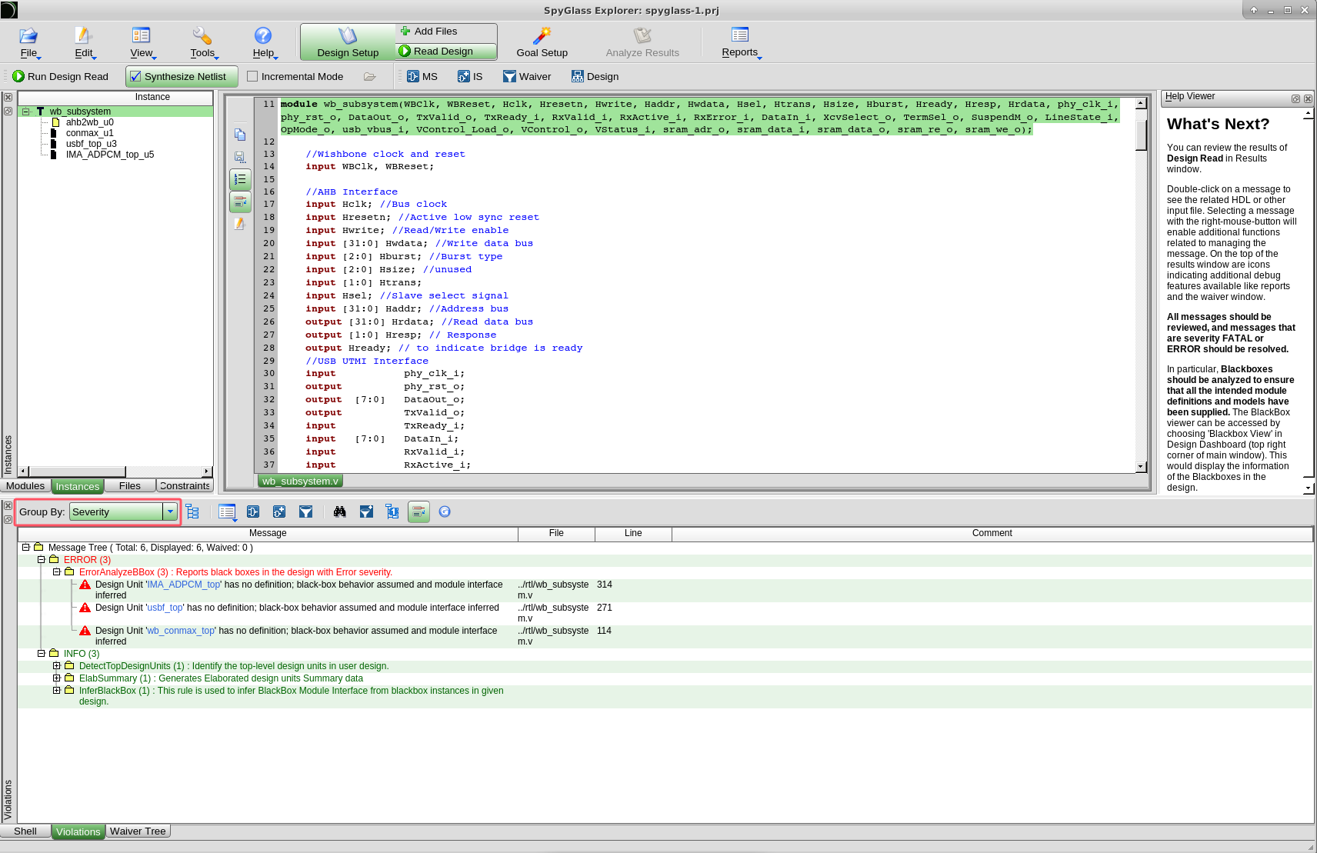Switch to the Files tab

(x=130, y=485)
